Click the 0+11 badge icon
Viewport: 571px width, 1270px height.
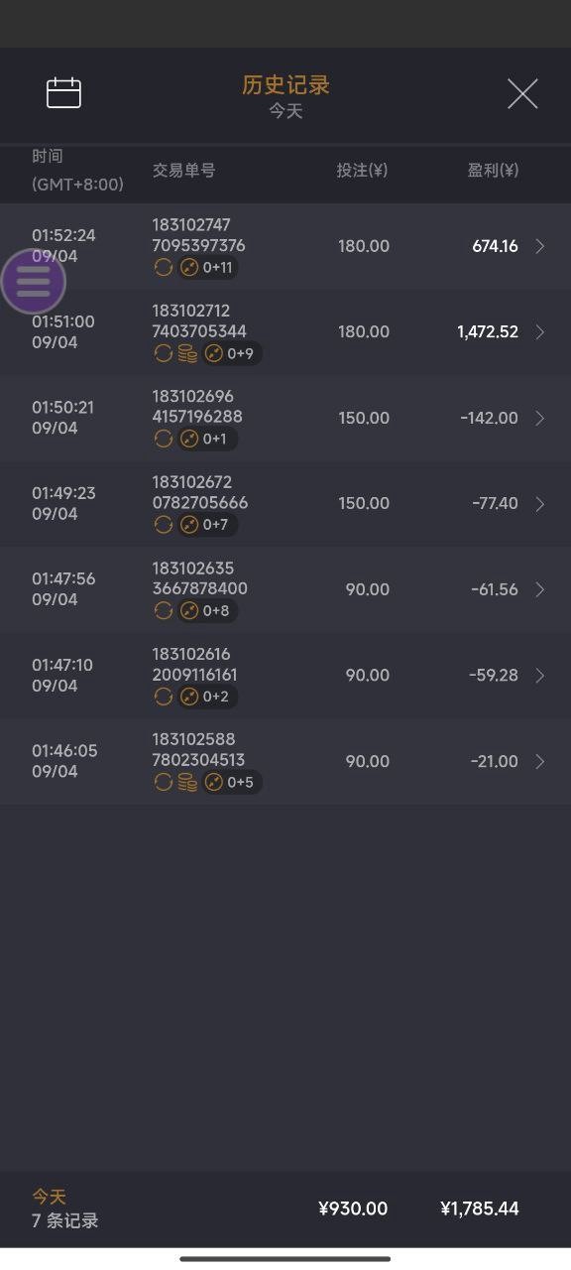pyautogui.click(x=207, y=267)
